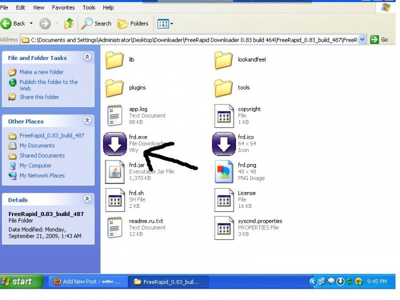Image resolution: width=400 pixels, height=300 pixels.
Task: Select the readme.ru.txt document icon
Action: tap(114, 227)
